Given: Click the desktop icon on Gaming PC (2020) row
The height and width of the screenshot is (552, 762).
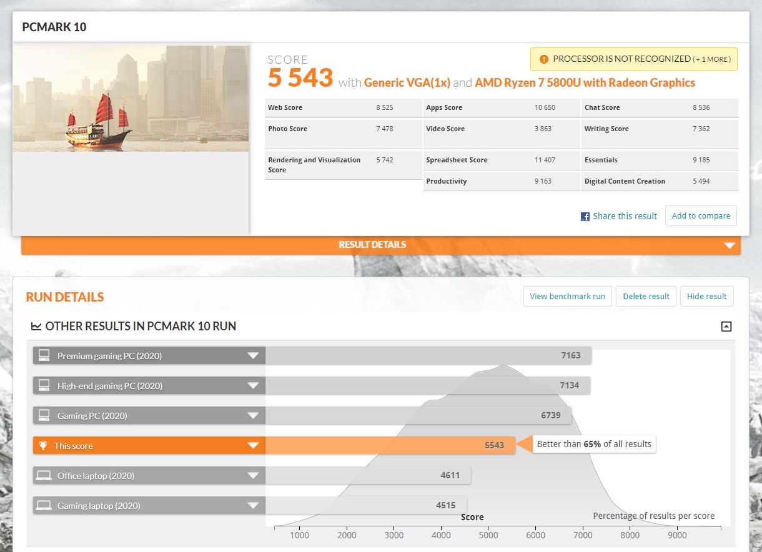Looking at the screenshot, I should tap(44, 416).
